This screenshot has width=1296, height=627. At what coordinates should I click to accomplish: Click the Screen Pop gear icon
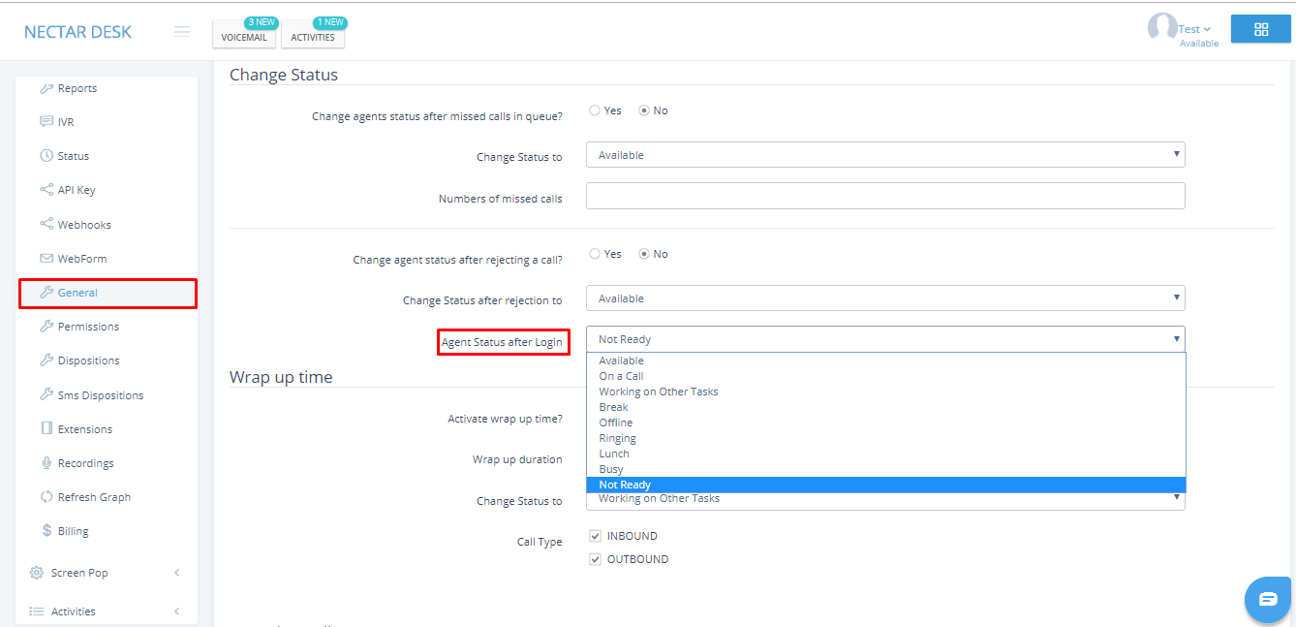pyautogui.click(x=37, y=573)
